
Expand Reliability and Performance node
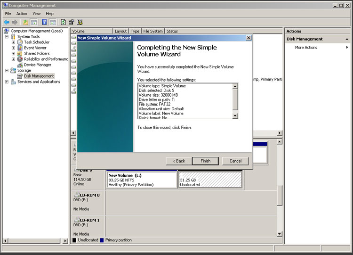tap(13, 59)
